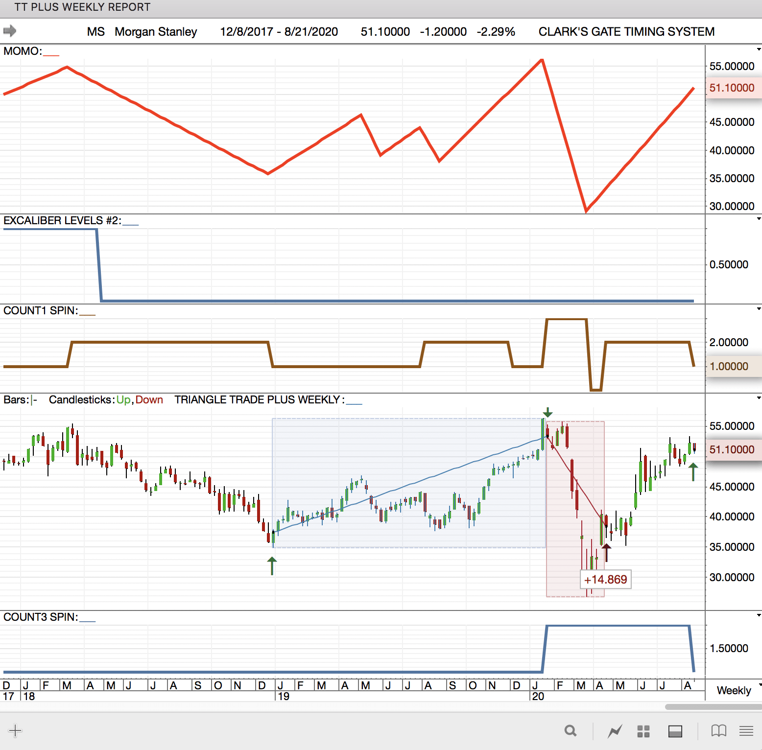Click the COUNT3 SPIN indicator label
Screen dimensions: 762x750
(x=41, y=617)
